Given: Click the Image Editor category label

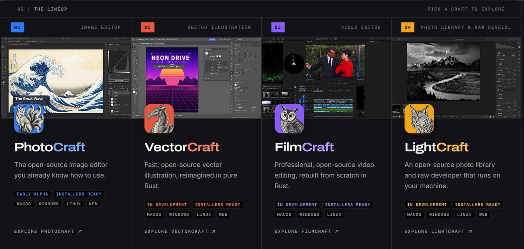Looking at the screenshot, I should click(x=101, y=27).
